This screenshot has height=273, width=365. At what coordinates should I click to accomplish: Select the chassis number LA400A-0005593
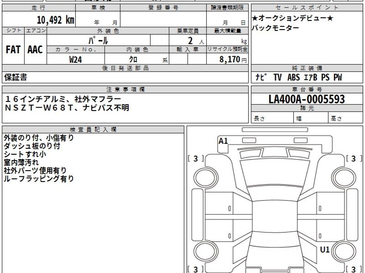click(x=307, y=99)
